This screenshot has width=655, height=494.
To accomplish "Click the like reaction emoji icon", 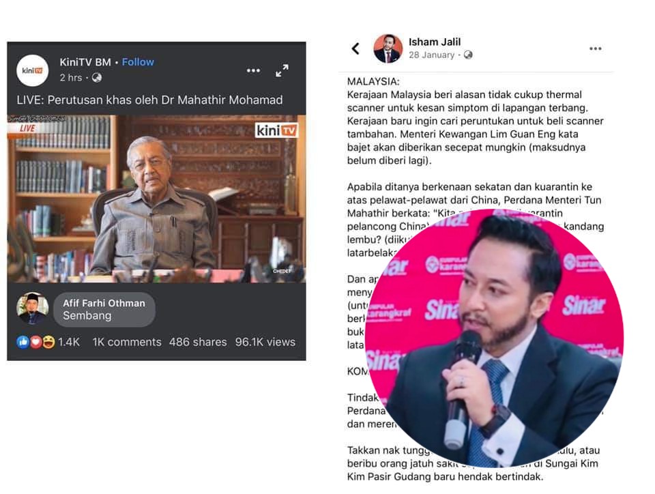I will (23, 342).
